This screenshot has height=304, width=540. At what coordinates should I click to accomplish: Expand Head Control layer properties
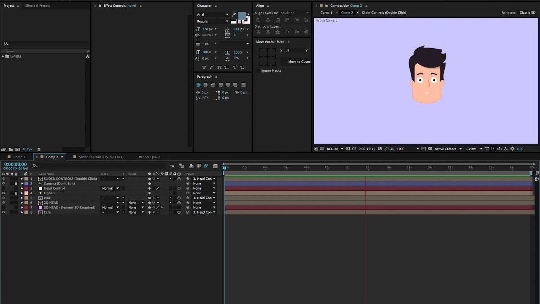[x=22, y=188]
